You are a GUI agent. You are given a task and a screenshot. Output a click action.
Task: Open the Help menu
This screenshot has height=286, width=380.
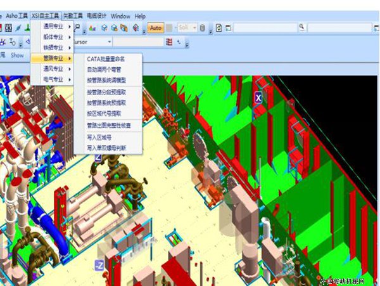click(x=140, y=16)
